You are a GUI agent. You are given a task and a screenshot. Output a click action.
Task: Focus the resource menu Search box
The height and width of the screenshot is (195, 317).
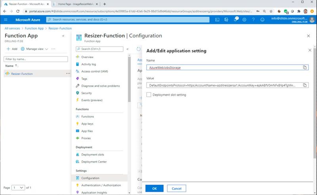click(99, 49)
